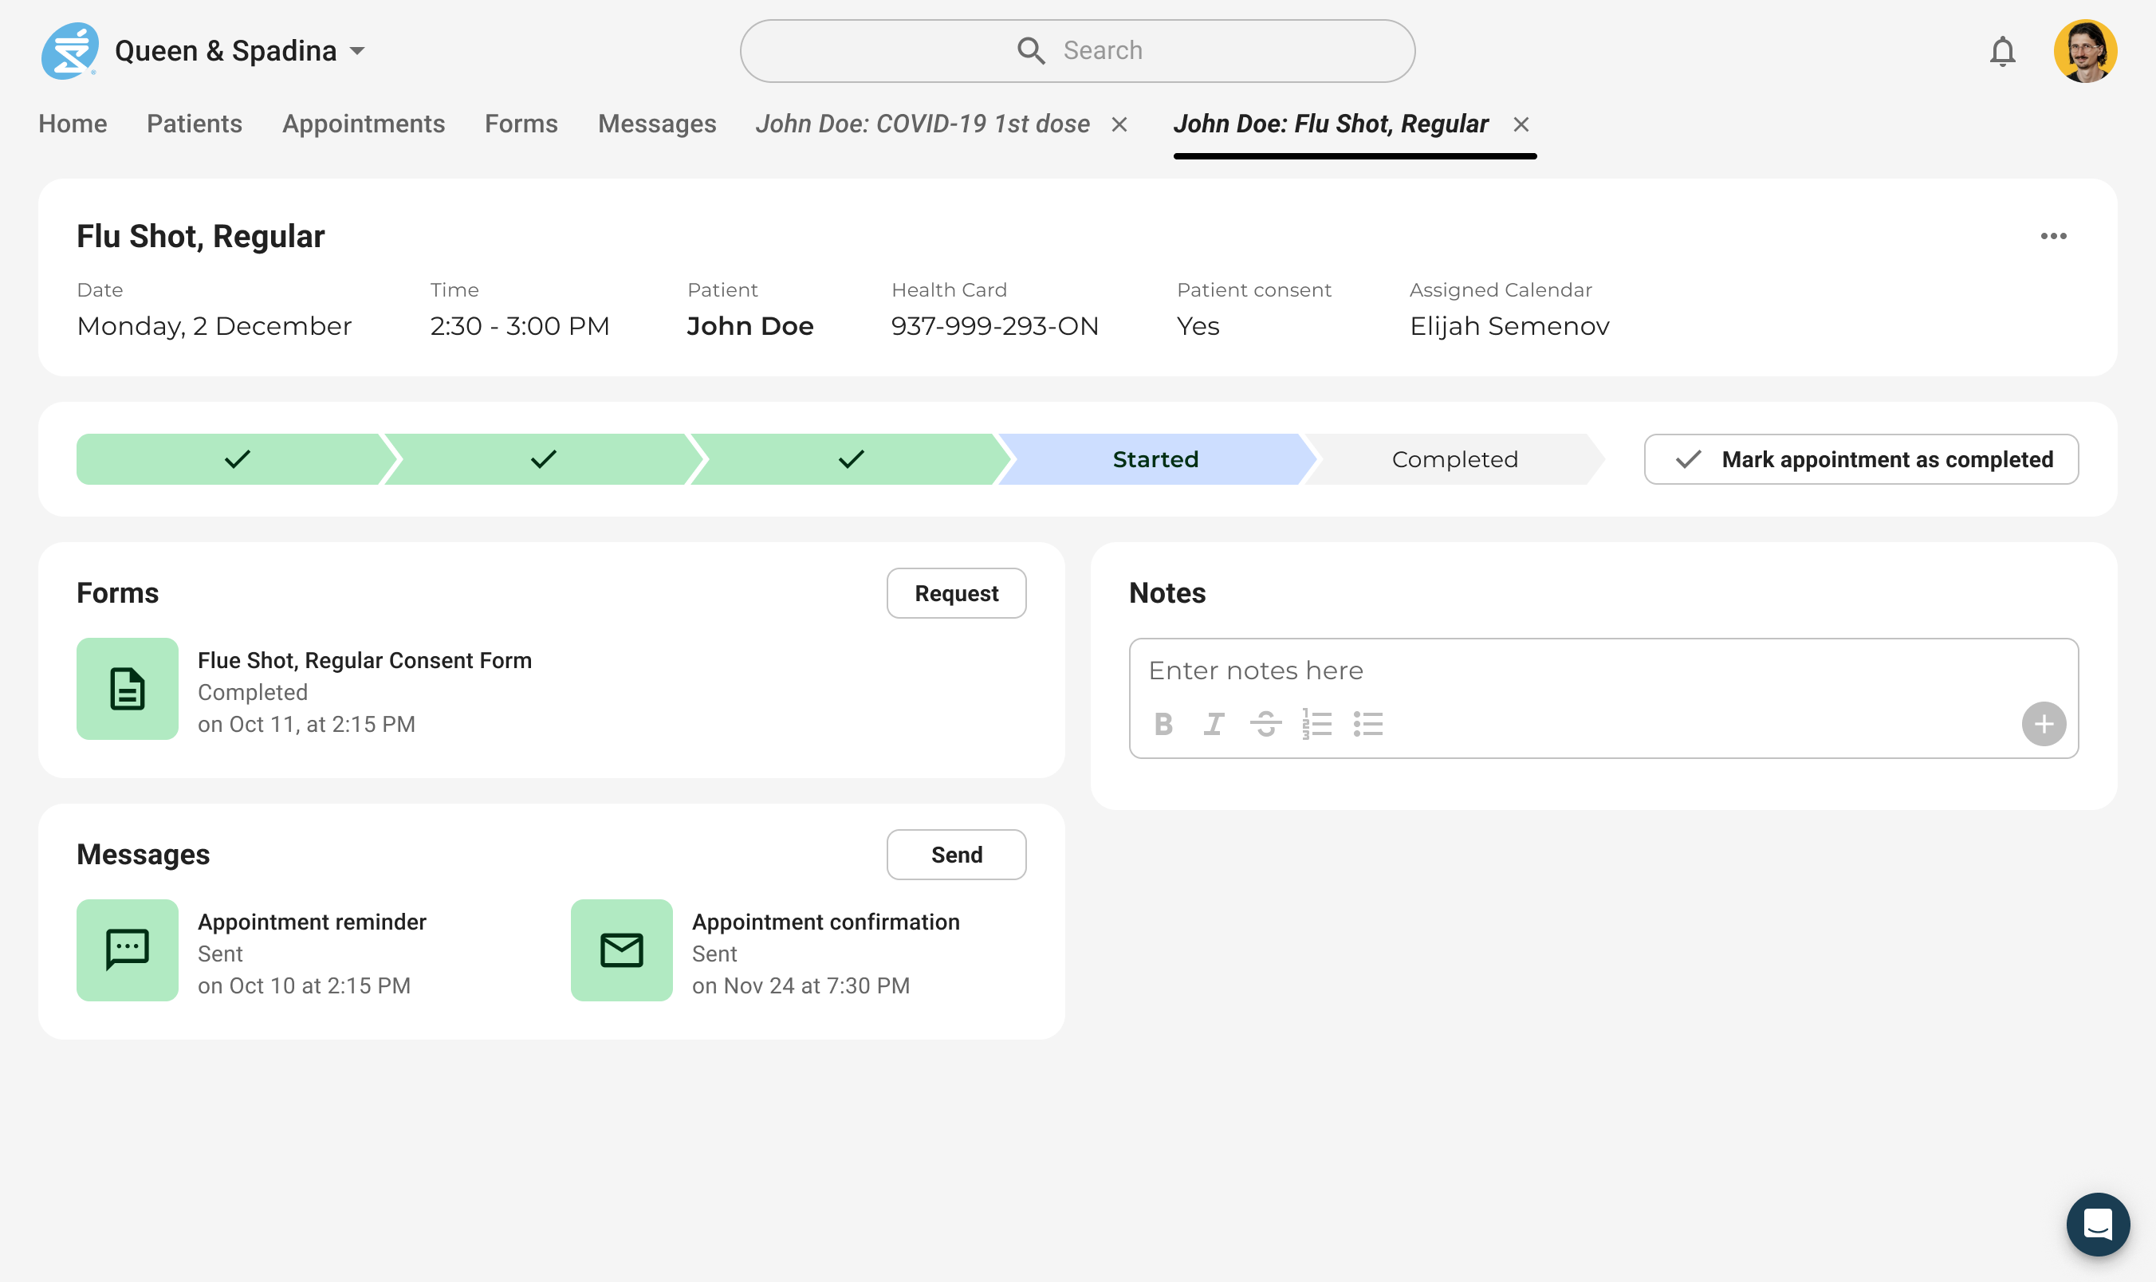2156x1282 pixels.
Task: Request a new form
Action: [x=956, y=593]
